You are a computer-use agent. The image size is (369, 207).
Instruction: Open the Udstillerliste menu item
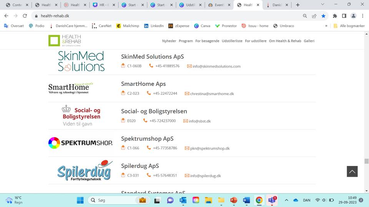232,41
